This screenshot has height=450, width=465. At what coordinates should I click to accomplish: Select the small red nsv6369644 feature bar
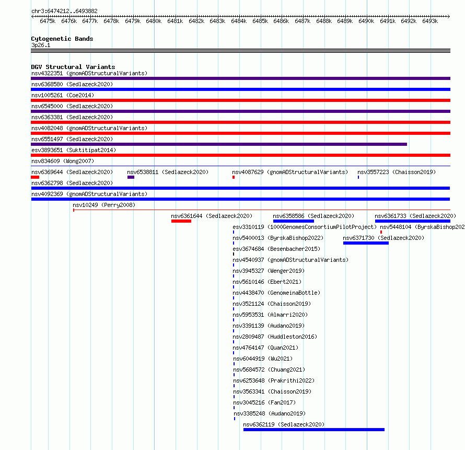click(x=35, y=177)
